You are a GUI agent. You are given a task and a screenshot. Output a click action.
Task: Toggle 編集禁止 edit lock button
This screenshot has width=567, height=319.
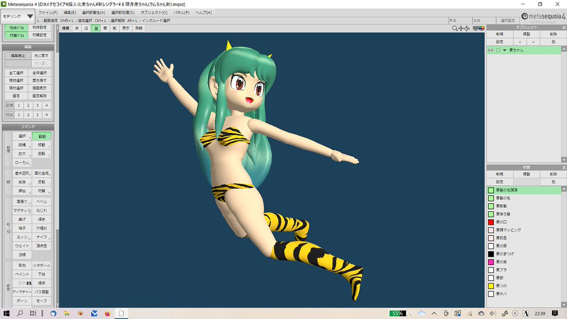coord(17,55)
